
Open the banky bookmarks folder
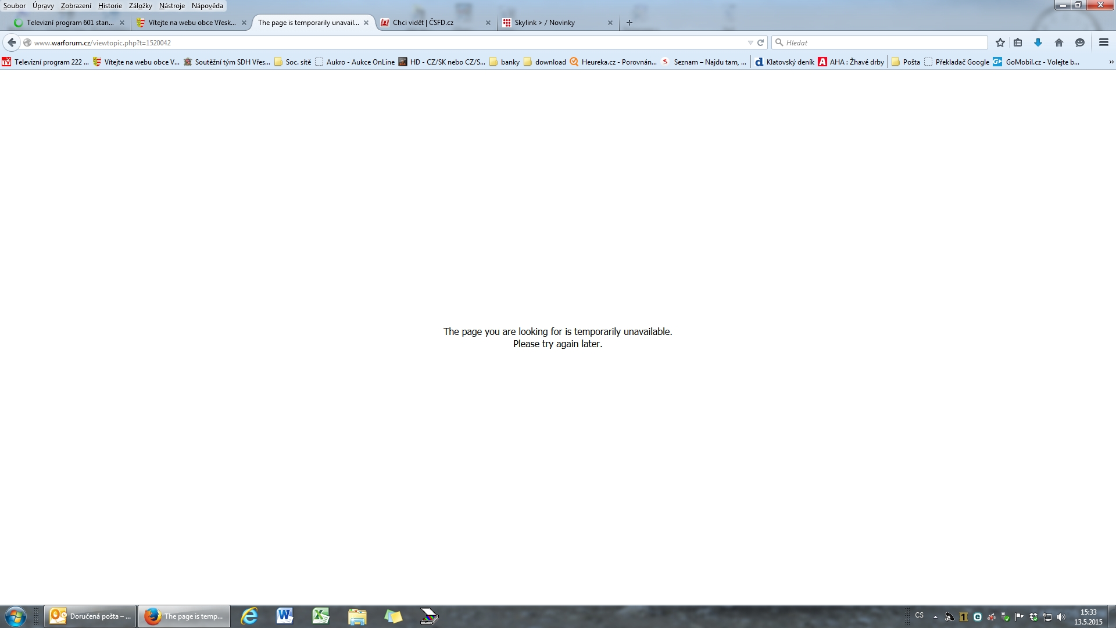point(505,62)
